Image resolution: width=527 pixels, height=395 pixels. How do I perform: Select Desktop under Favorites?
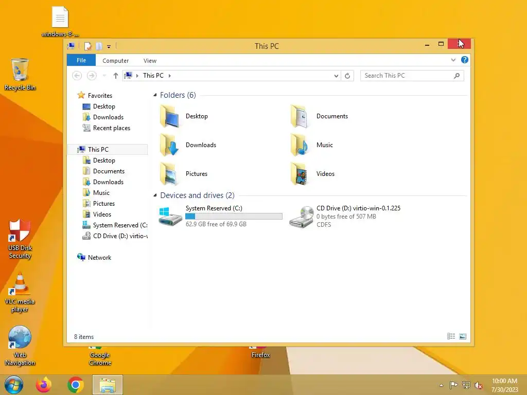click(104, 106)
